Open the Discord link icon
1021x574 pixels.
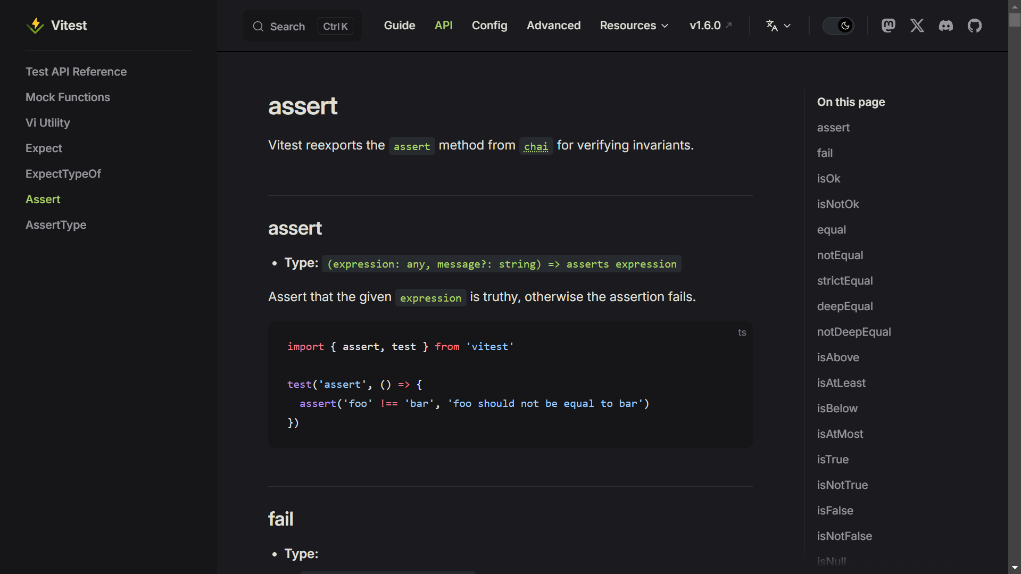tap(945, 26)
